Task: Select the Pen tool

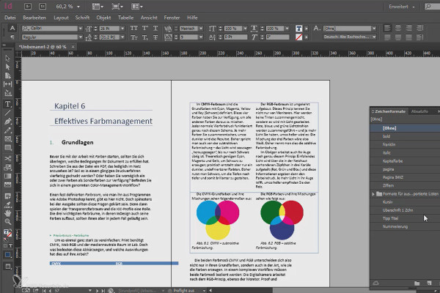Action: click(x=7, y=122)
